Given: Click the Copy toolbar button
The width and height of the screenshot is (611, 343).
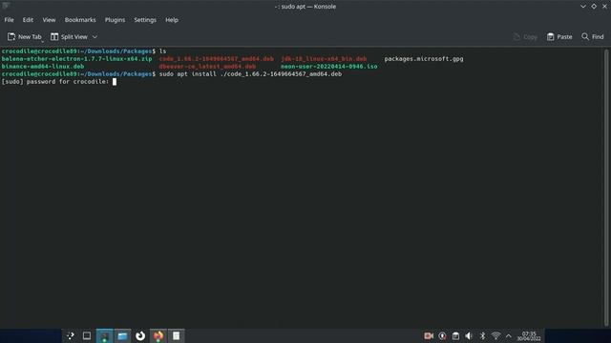Looking at the screenshot, I should tap(525, 36).
